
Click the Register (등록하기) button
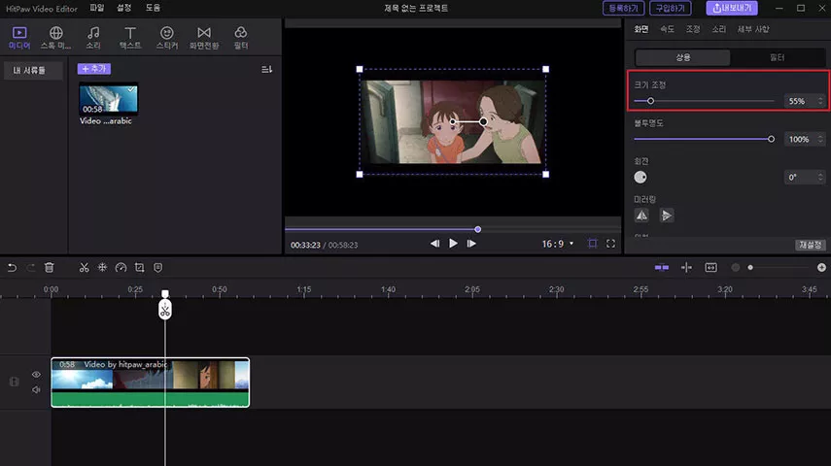click(623, 8)
